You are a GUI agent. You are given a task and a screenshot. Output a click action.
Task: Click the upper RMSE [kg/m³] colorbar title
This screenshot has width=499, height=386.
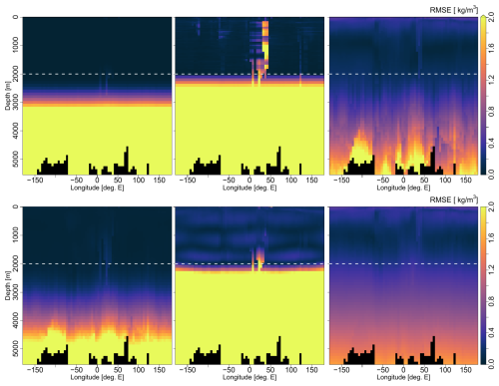click(x=454, y=10)
